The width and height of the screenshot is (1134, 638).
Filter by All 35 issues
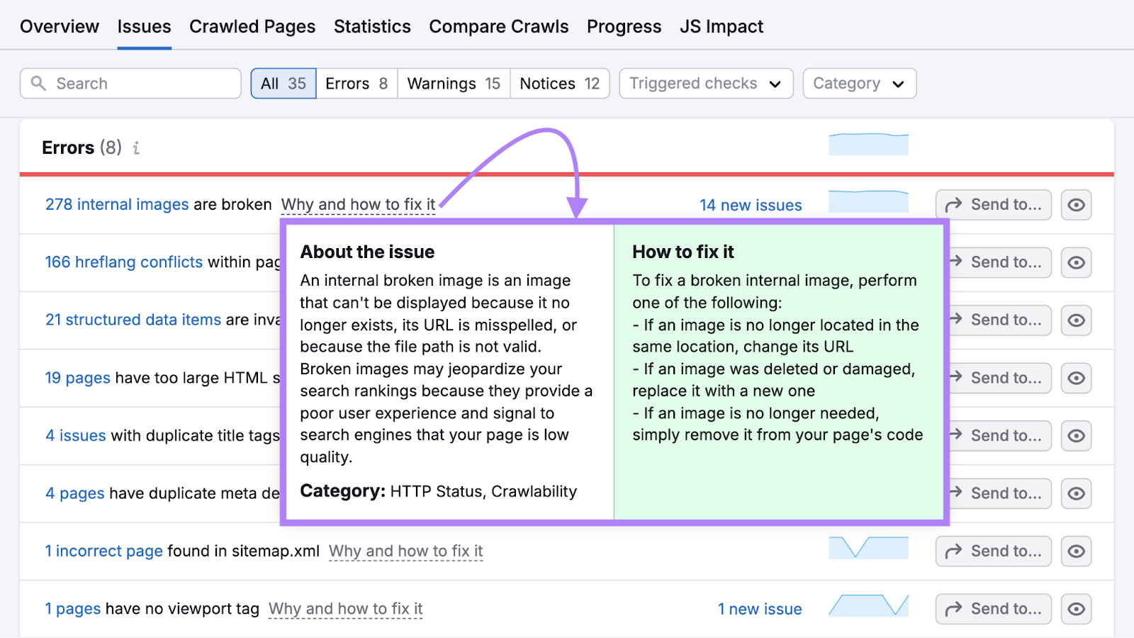(283, 84)
